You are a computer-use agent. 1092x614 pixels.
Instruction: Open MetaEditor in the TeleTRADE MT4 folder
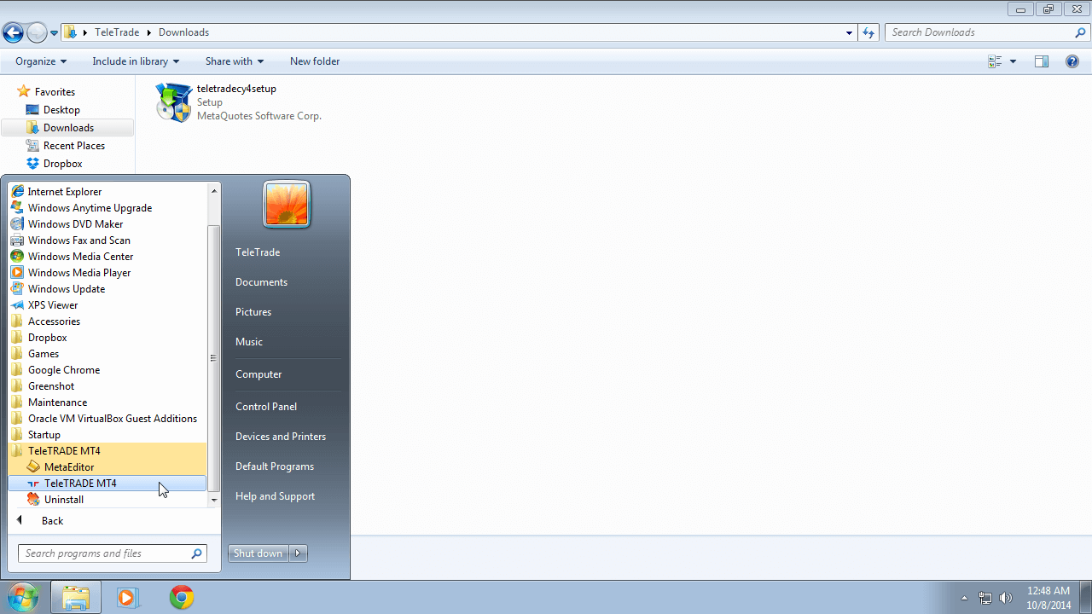(x=68, y=467)
